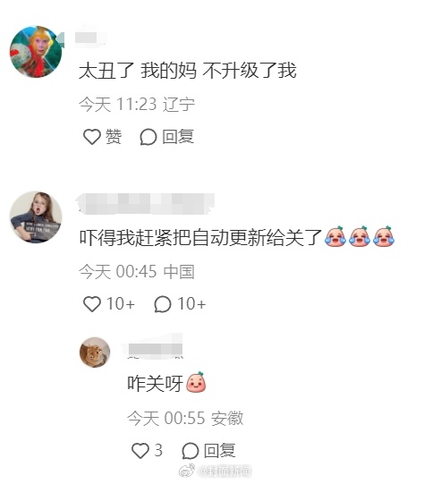The image size is (432, 484).
Task: Click the Weibo logo watermark
Action: click(x=187, y=471)
